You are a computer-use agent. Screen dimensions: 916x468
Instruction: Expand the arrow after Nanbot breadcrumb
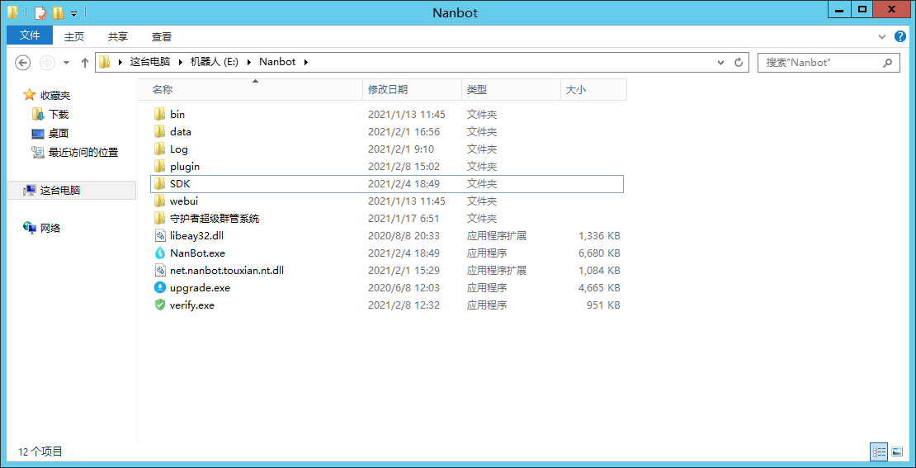pos(306,62)
